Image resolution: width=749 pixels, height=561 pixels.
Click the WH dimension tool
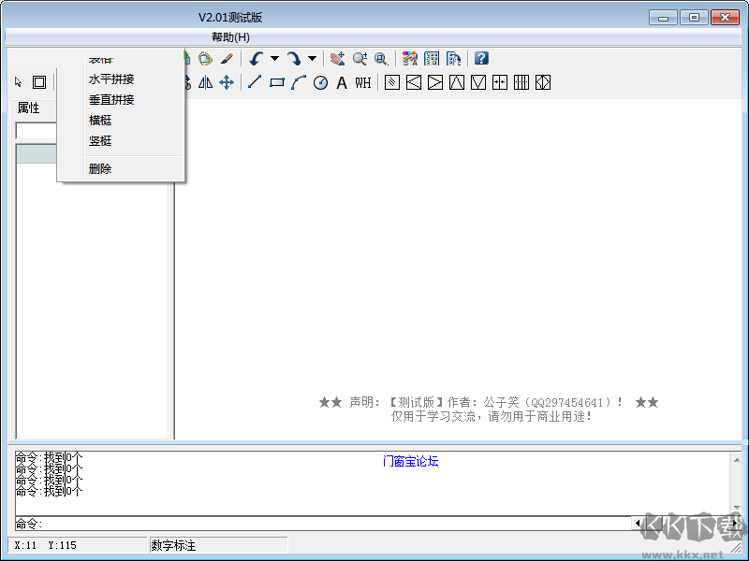(x=363, y=83)
